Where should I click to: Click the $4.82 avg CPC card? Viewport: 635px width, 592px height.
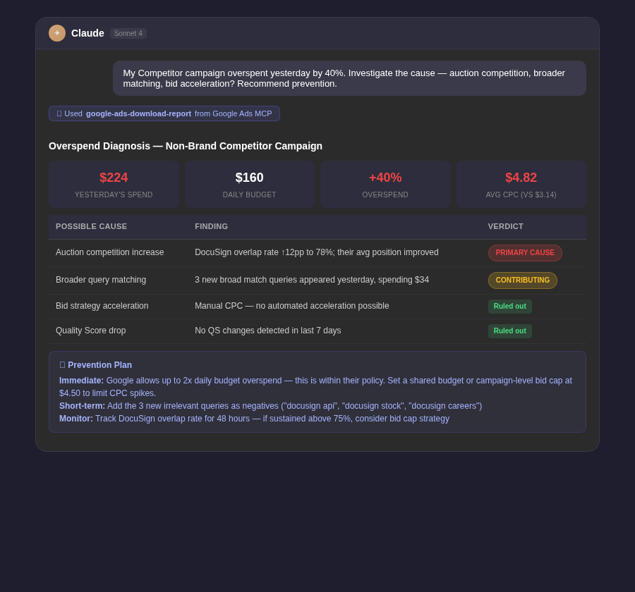pyautogui.click(x=521, y=185)
